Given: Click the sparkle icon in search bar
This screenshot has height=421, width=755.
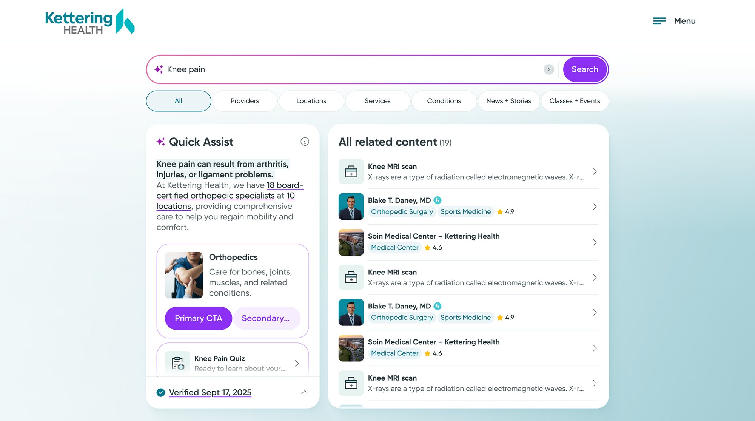Looking at the screenshot, I should (159, 69).
